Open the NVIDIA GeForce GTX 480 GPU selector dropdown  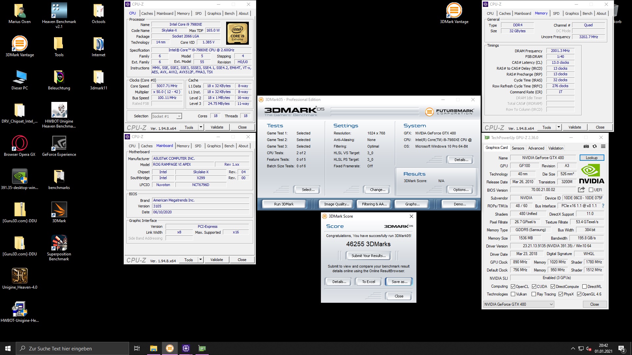[x=518, y=304]
